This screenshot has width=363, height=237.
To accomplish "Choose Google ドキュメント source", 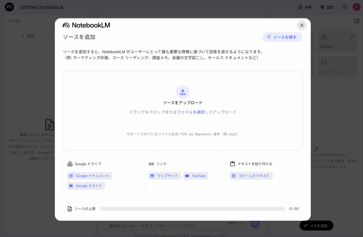I will pos(89,176).
